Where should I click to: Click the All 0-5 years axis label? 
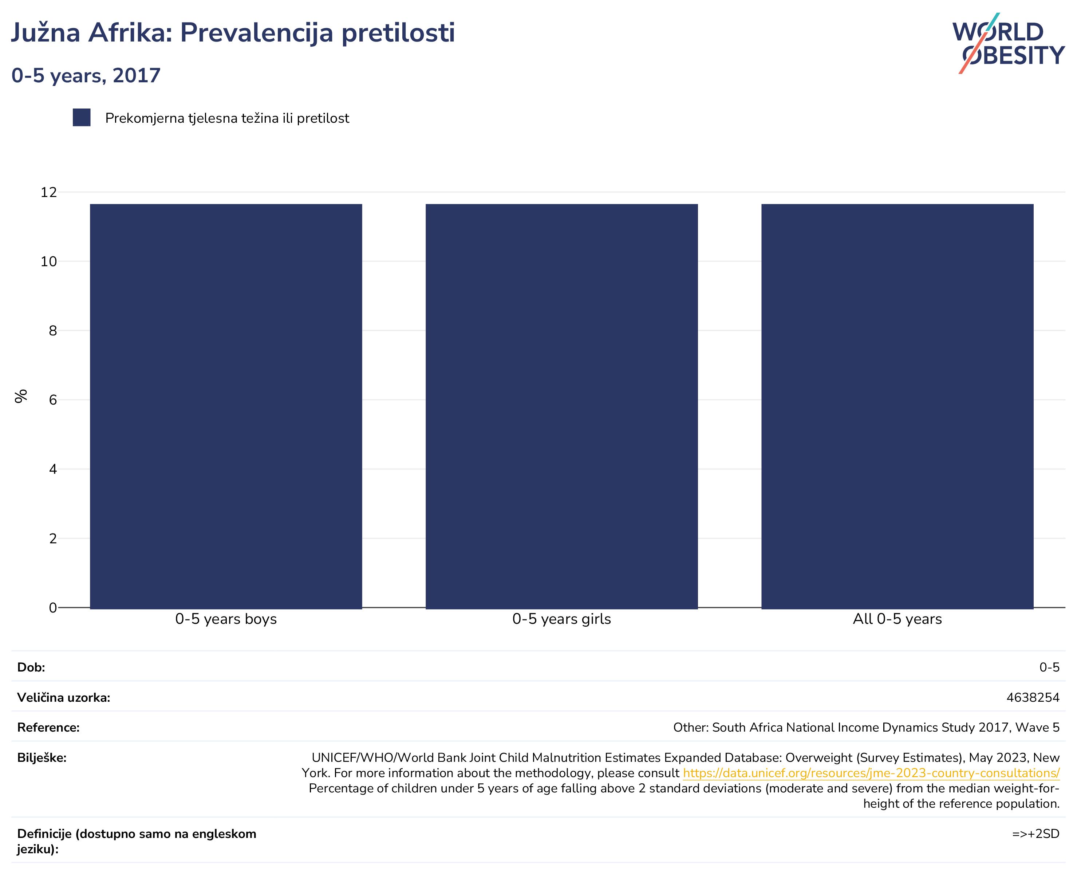point(897,619)
